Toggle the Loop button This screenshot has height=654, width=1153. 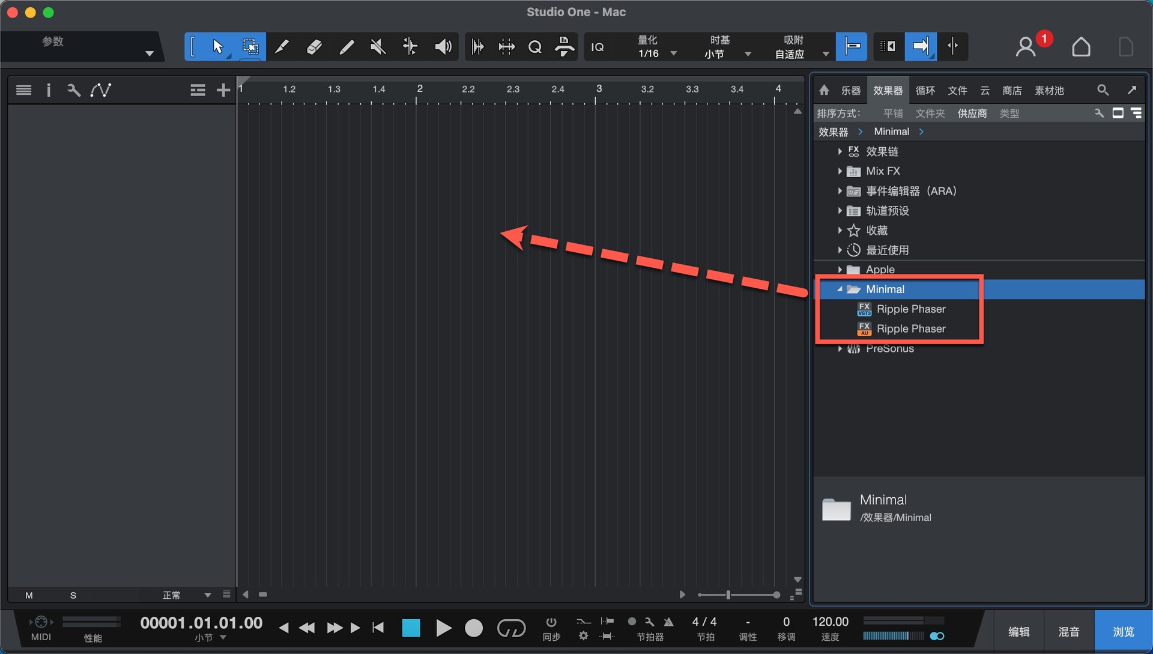coord(511,628)
